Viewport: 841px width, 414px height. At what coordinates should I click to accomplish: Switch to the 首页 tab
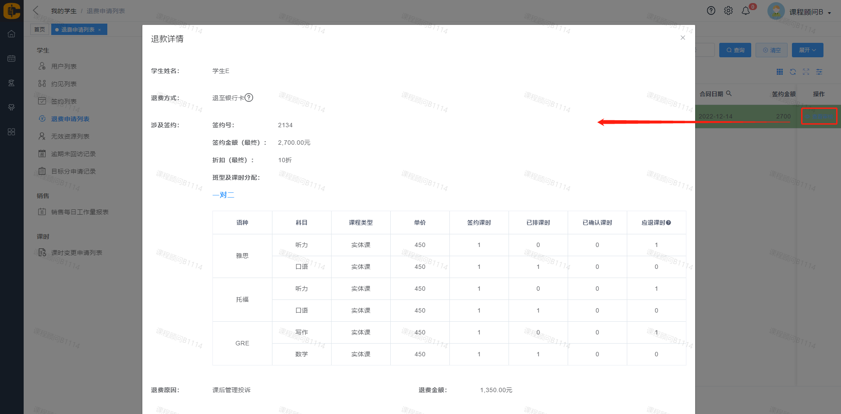pos(39,30)
